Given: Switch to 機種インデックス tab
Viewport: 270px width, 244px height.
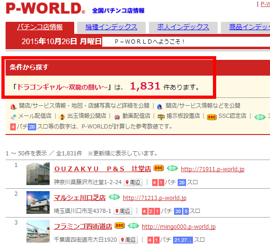Looking at the screenshot, I should [111, 27].
